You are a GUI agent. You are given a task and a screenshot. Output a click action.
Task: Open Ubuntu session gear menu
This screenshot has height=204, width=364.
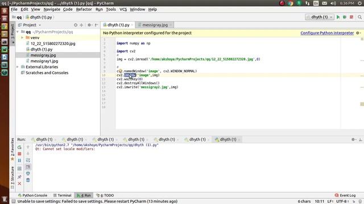(x=360, y=3)
